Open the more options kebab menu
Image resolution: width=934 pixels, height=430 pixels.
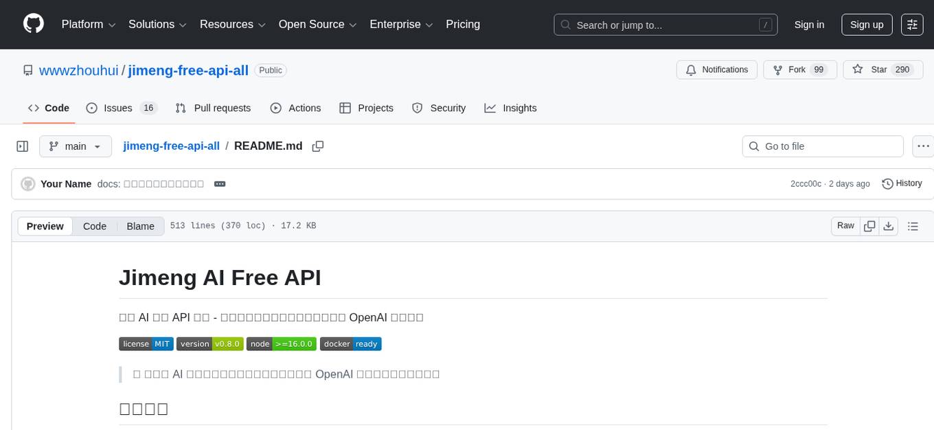coord(923,146)
